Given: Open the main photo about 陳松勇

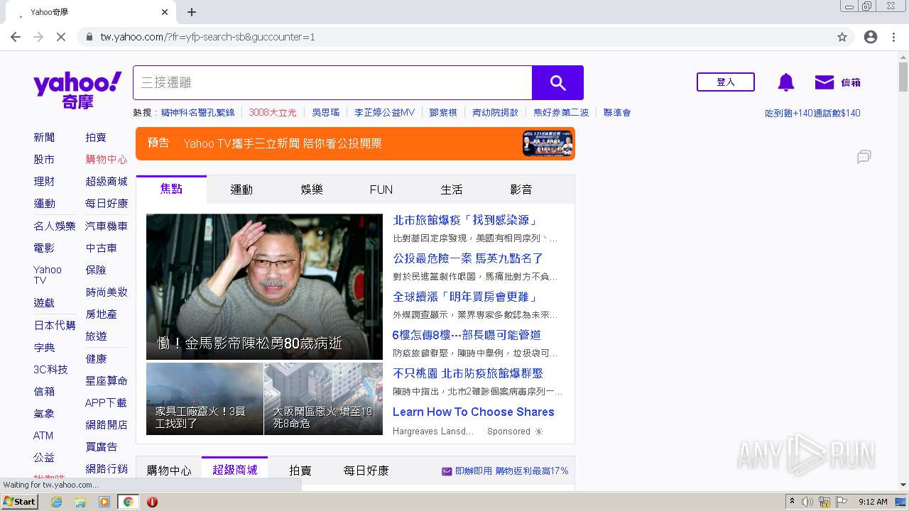Looking at the screenshot, I should click(x=264, y=287).
